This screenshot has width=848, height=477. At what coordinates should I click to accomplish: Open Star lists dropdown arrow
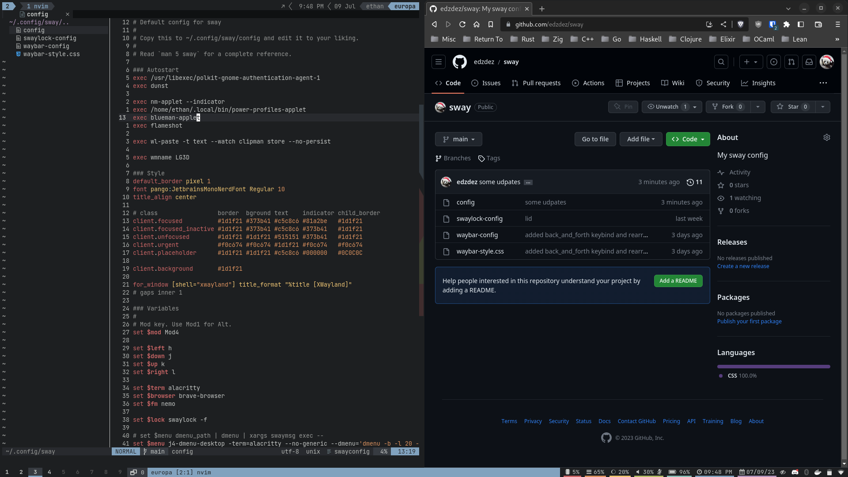coord(822,107)
